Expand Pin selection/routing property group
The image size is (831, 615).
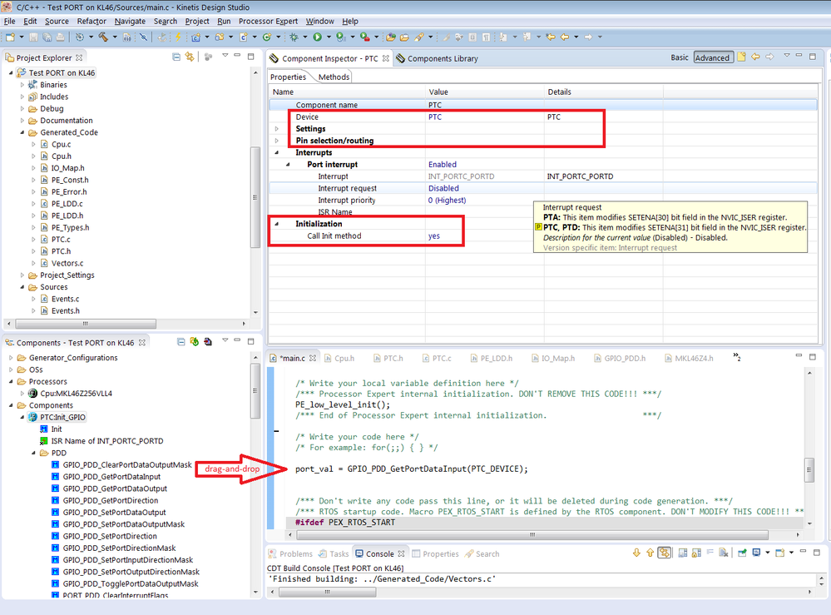tap(277, 141)
